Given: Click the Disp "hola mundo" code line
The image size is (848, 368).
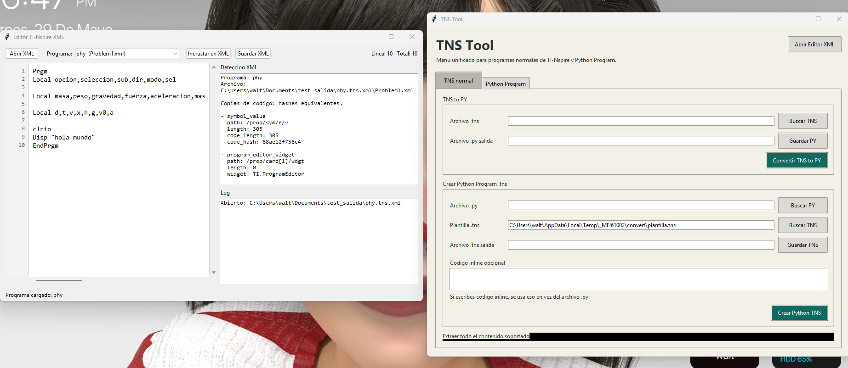Looking at the screenshot, I should tap(64, 137).
